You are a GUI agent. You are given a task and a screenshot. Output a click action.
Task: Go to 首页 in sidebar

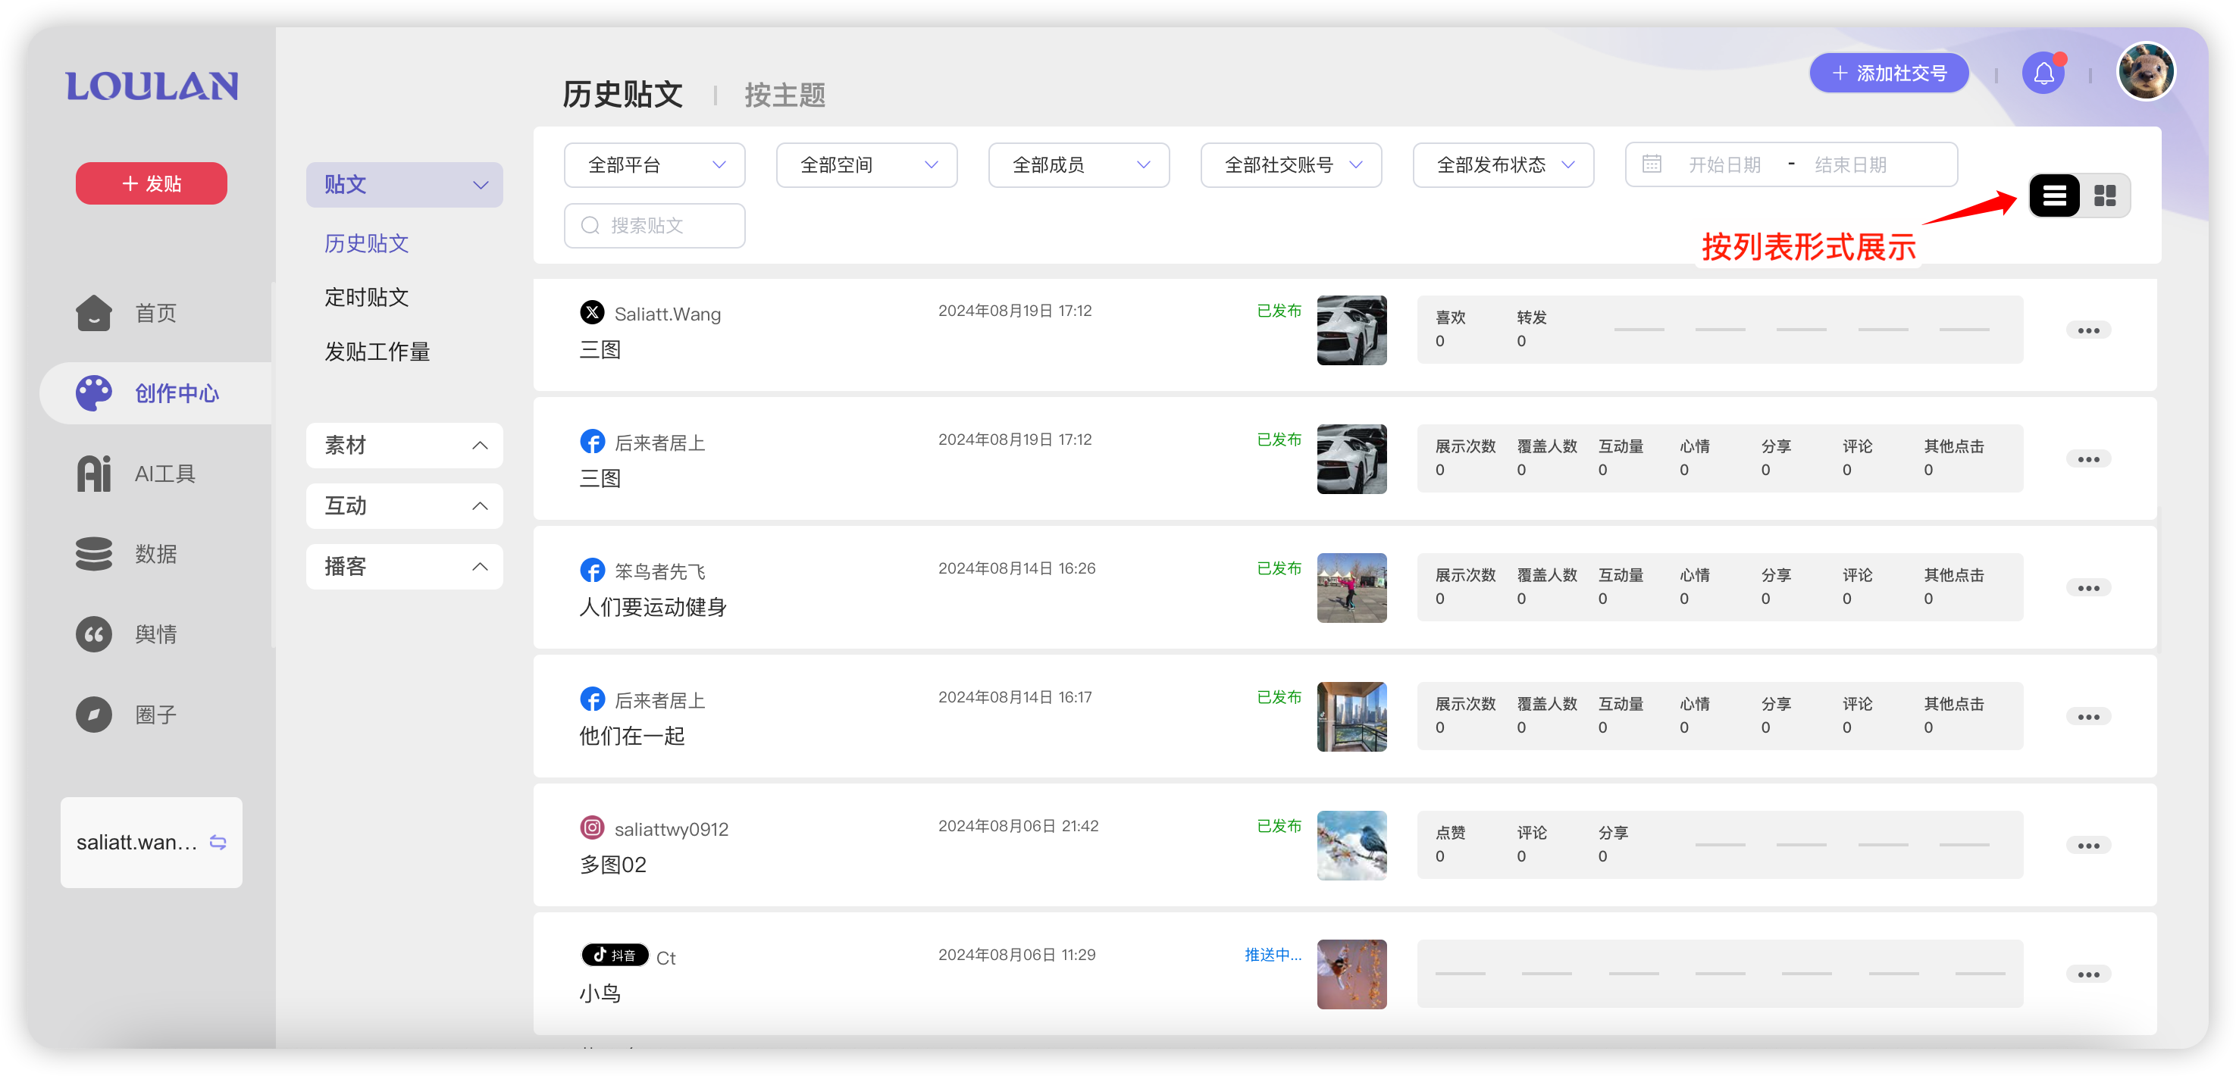[x=155, y=313]
